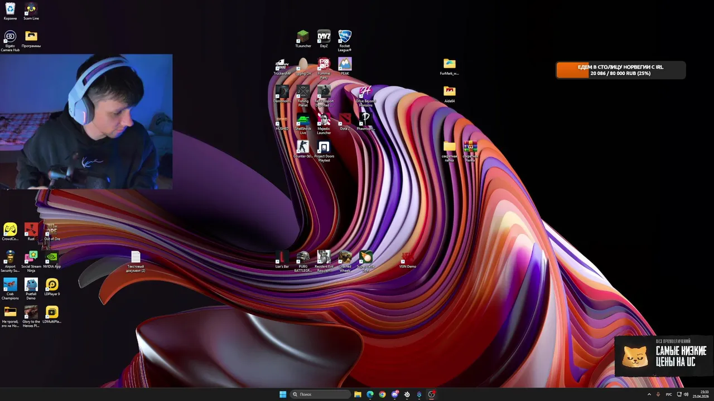This screenshot has width=714, height=401.
Task: Click the "Самые низкие цены на UC" banner
Action: pos(664,356)
